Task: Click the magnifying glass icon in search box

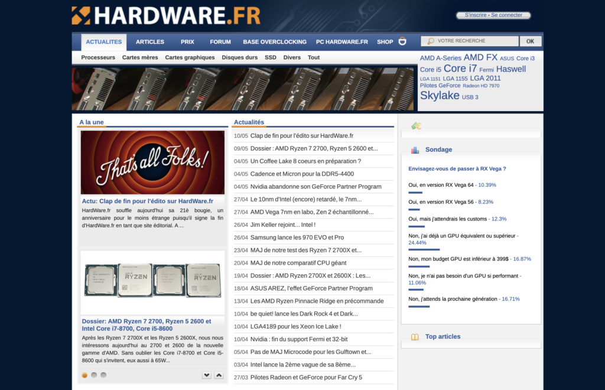Action: pyautogui.click(x=430, y=41)
